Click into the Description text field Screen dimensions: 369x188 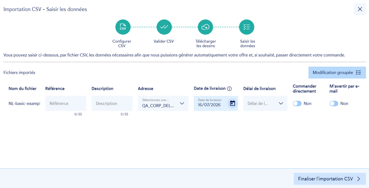[x=112, y=103]
